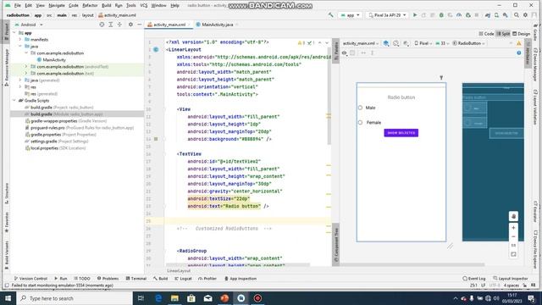Open the File menu

(17, 6)
